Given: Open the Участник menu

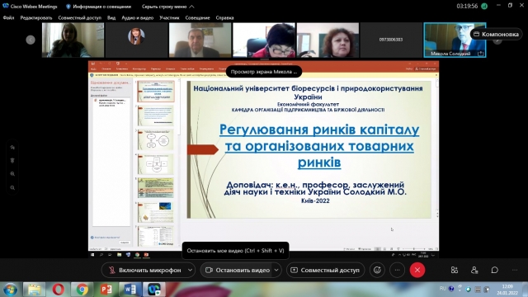Looking at the screenshot, I should pyautogui.click(x=169, y=18).
